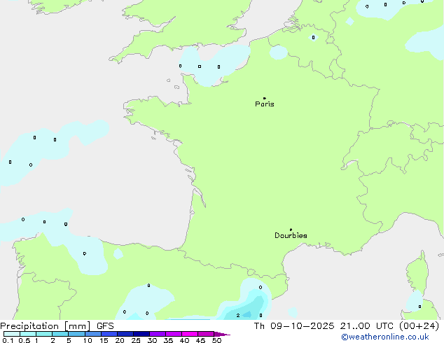Click the 'Th 09-10-2025' date text
This screenshot has height=343, width=444.
[294, 326]
